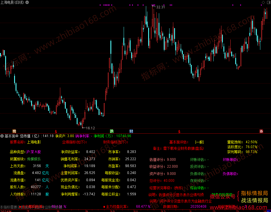Viewport: 271px width, 212px height.
Task: Click the 备注 note about downloading financial data
Action: 178,148
